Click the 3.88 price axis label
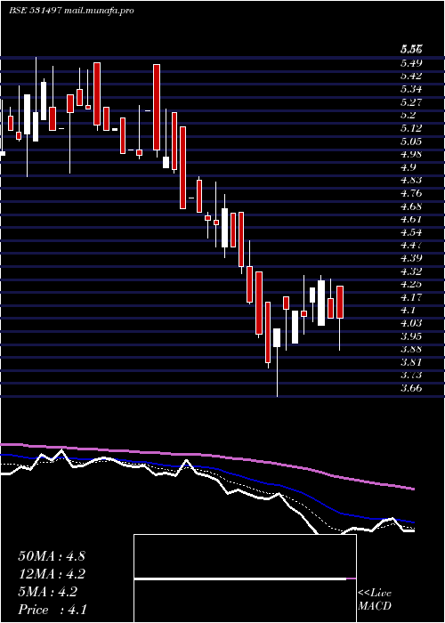Image resolution: width=445 pixels, height=623 pixels. (x=411, y=349)
